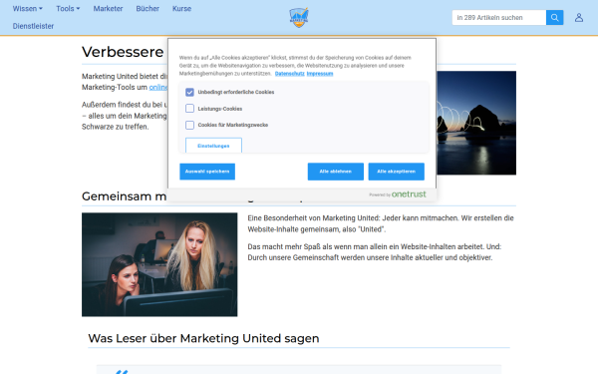The width and height of the screenshot is (598, 374).
Task: Expand the Tools dropdown menu
Action: click(68, 8)
